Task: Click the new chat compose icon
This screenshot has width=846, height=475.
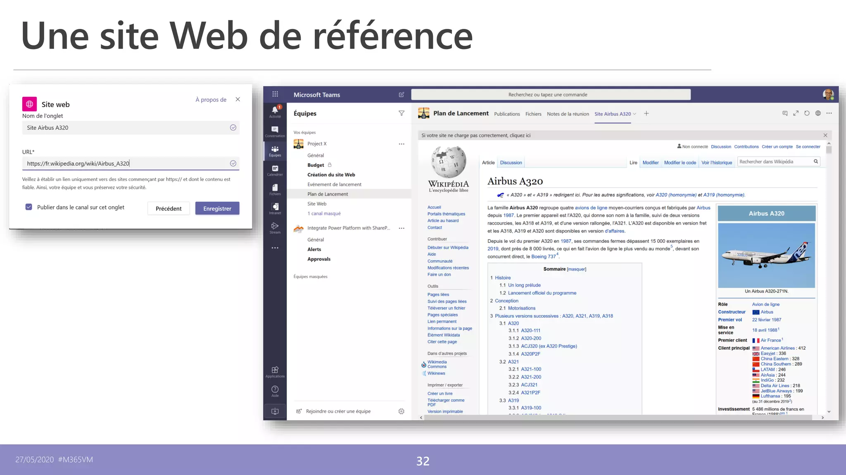Action: [402, 94]
